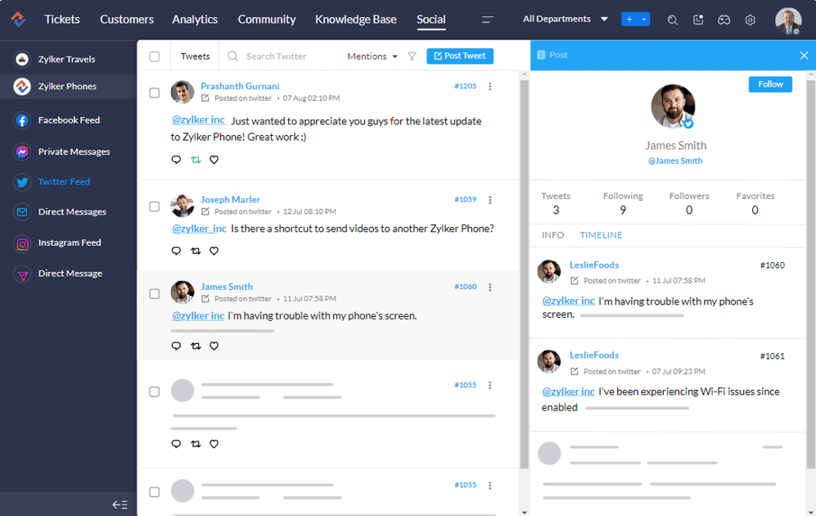The image size is (816, 516).
Task: Close the Post panel
Action: click(x=804, y=55)
